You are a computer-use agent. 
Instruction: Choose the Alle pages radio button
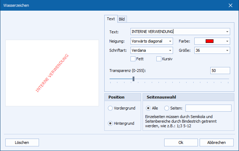[148, 108]
